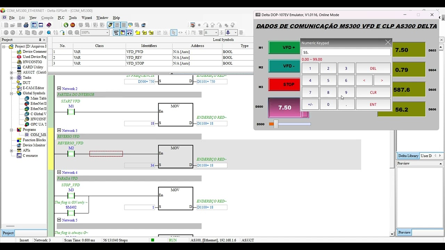Screen dimensions: 445x250
Task: Click the VFD_REV identifier cell
Action: tap(149, 58)
